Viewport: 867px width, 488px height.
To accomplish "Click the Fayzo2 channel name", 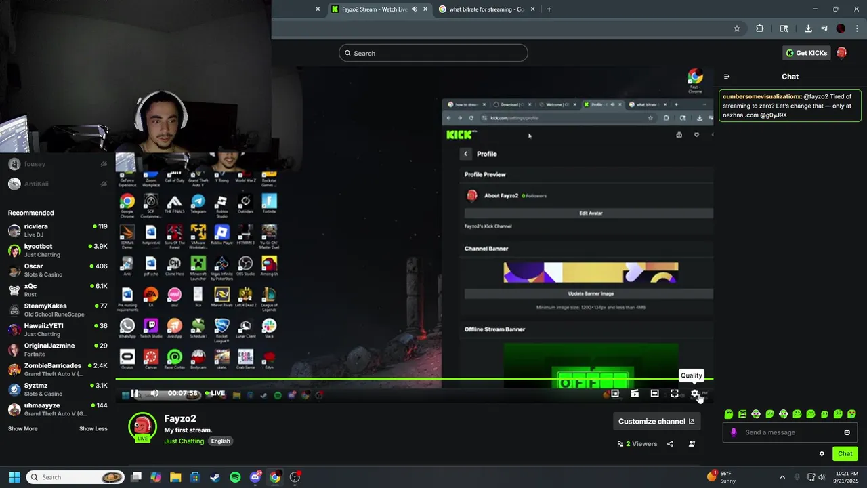I will click(180, 419).
